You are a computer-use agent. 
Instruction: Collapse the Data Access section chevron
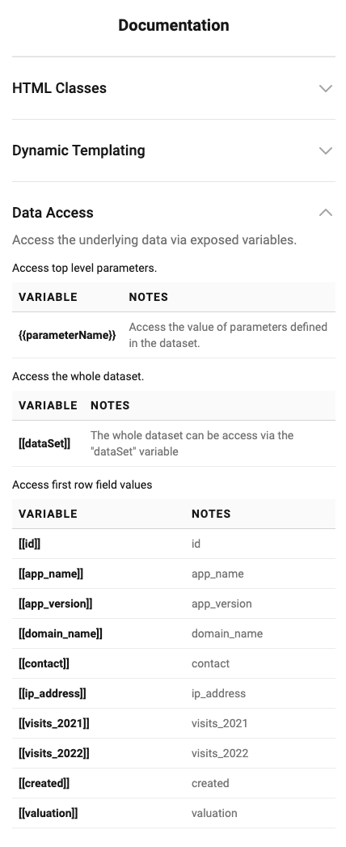(x=326, y=213)
